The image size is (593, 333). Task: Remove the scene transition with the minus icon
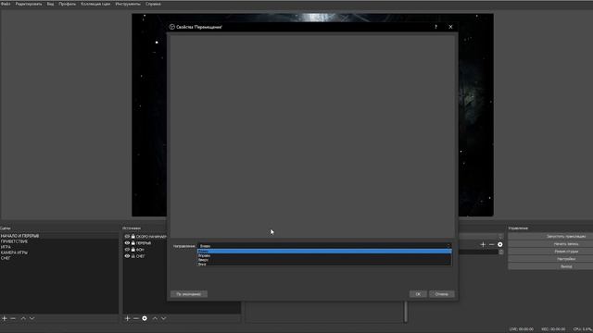pyautogui.click(x=491, y=244)
